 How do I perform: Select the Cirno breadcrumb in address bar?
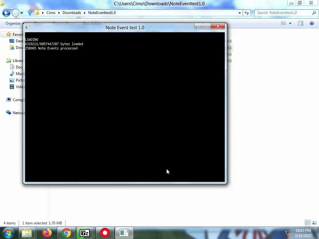[x=51, y=12]
